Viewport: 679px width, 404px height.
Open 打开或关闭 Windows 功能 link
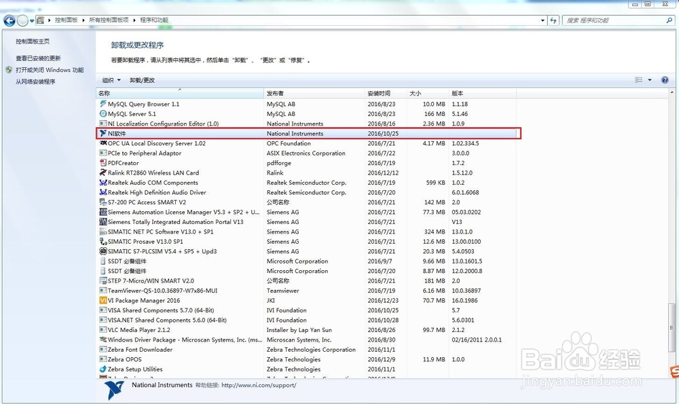point(50,70)
